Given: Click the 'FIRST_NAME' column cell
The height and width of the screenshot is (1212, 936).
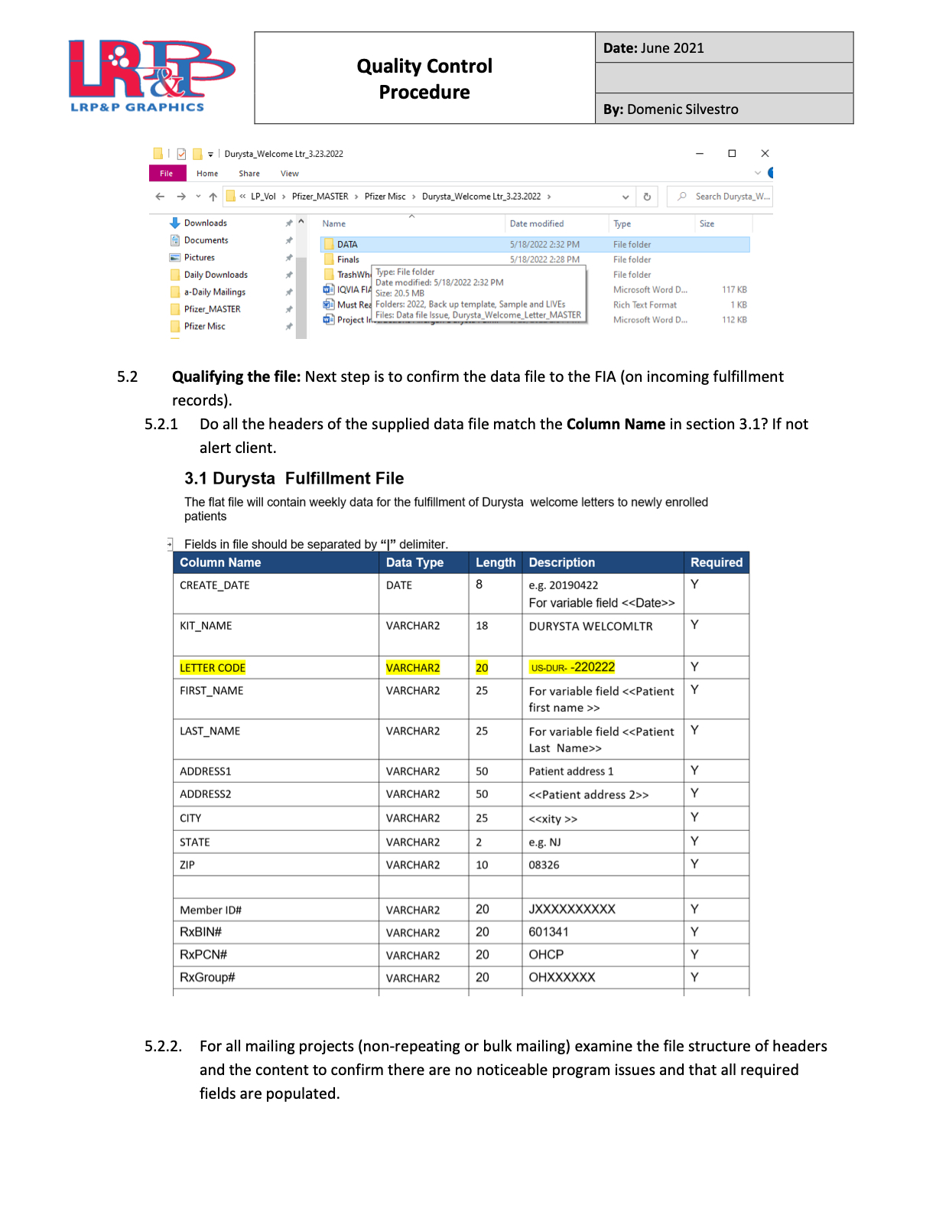Looking at the screenshot, I should (276, 699).
